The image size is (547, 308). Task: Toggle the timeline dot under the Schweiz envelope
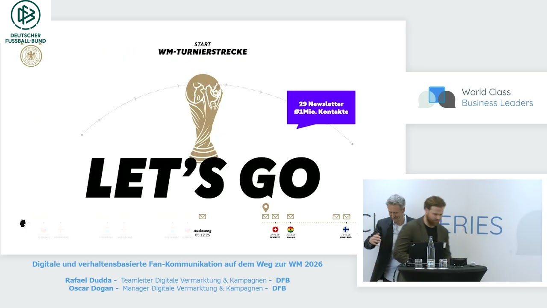[275, 223]
